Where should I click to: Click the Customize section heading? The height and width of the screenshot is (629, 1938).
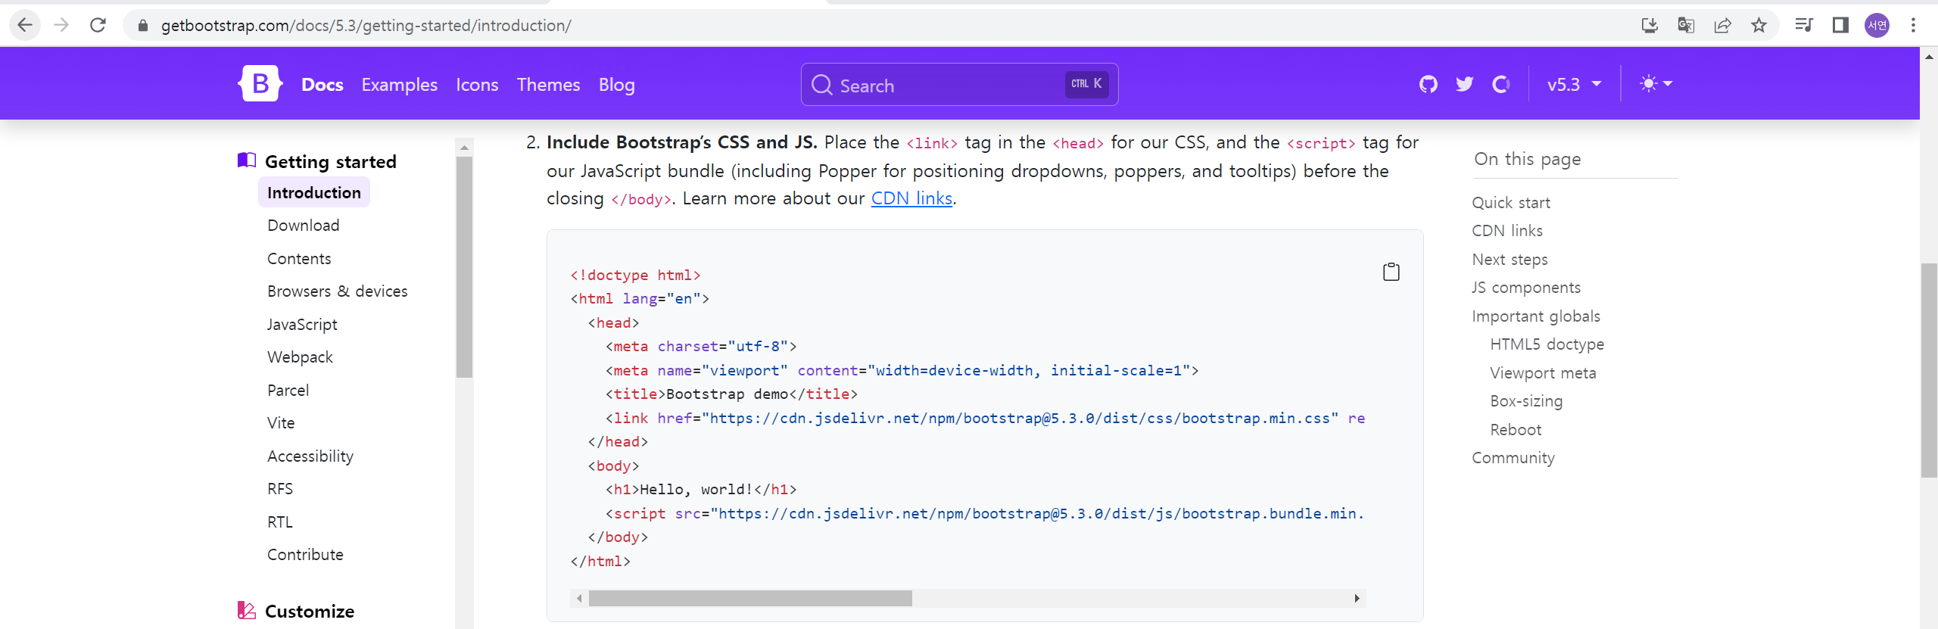pyautogui.click(x=310, y=611)
